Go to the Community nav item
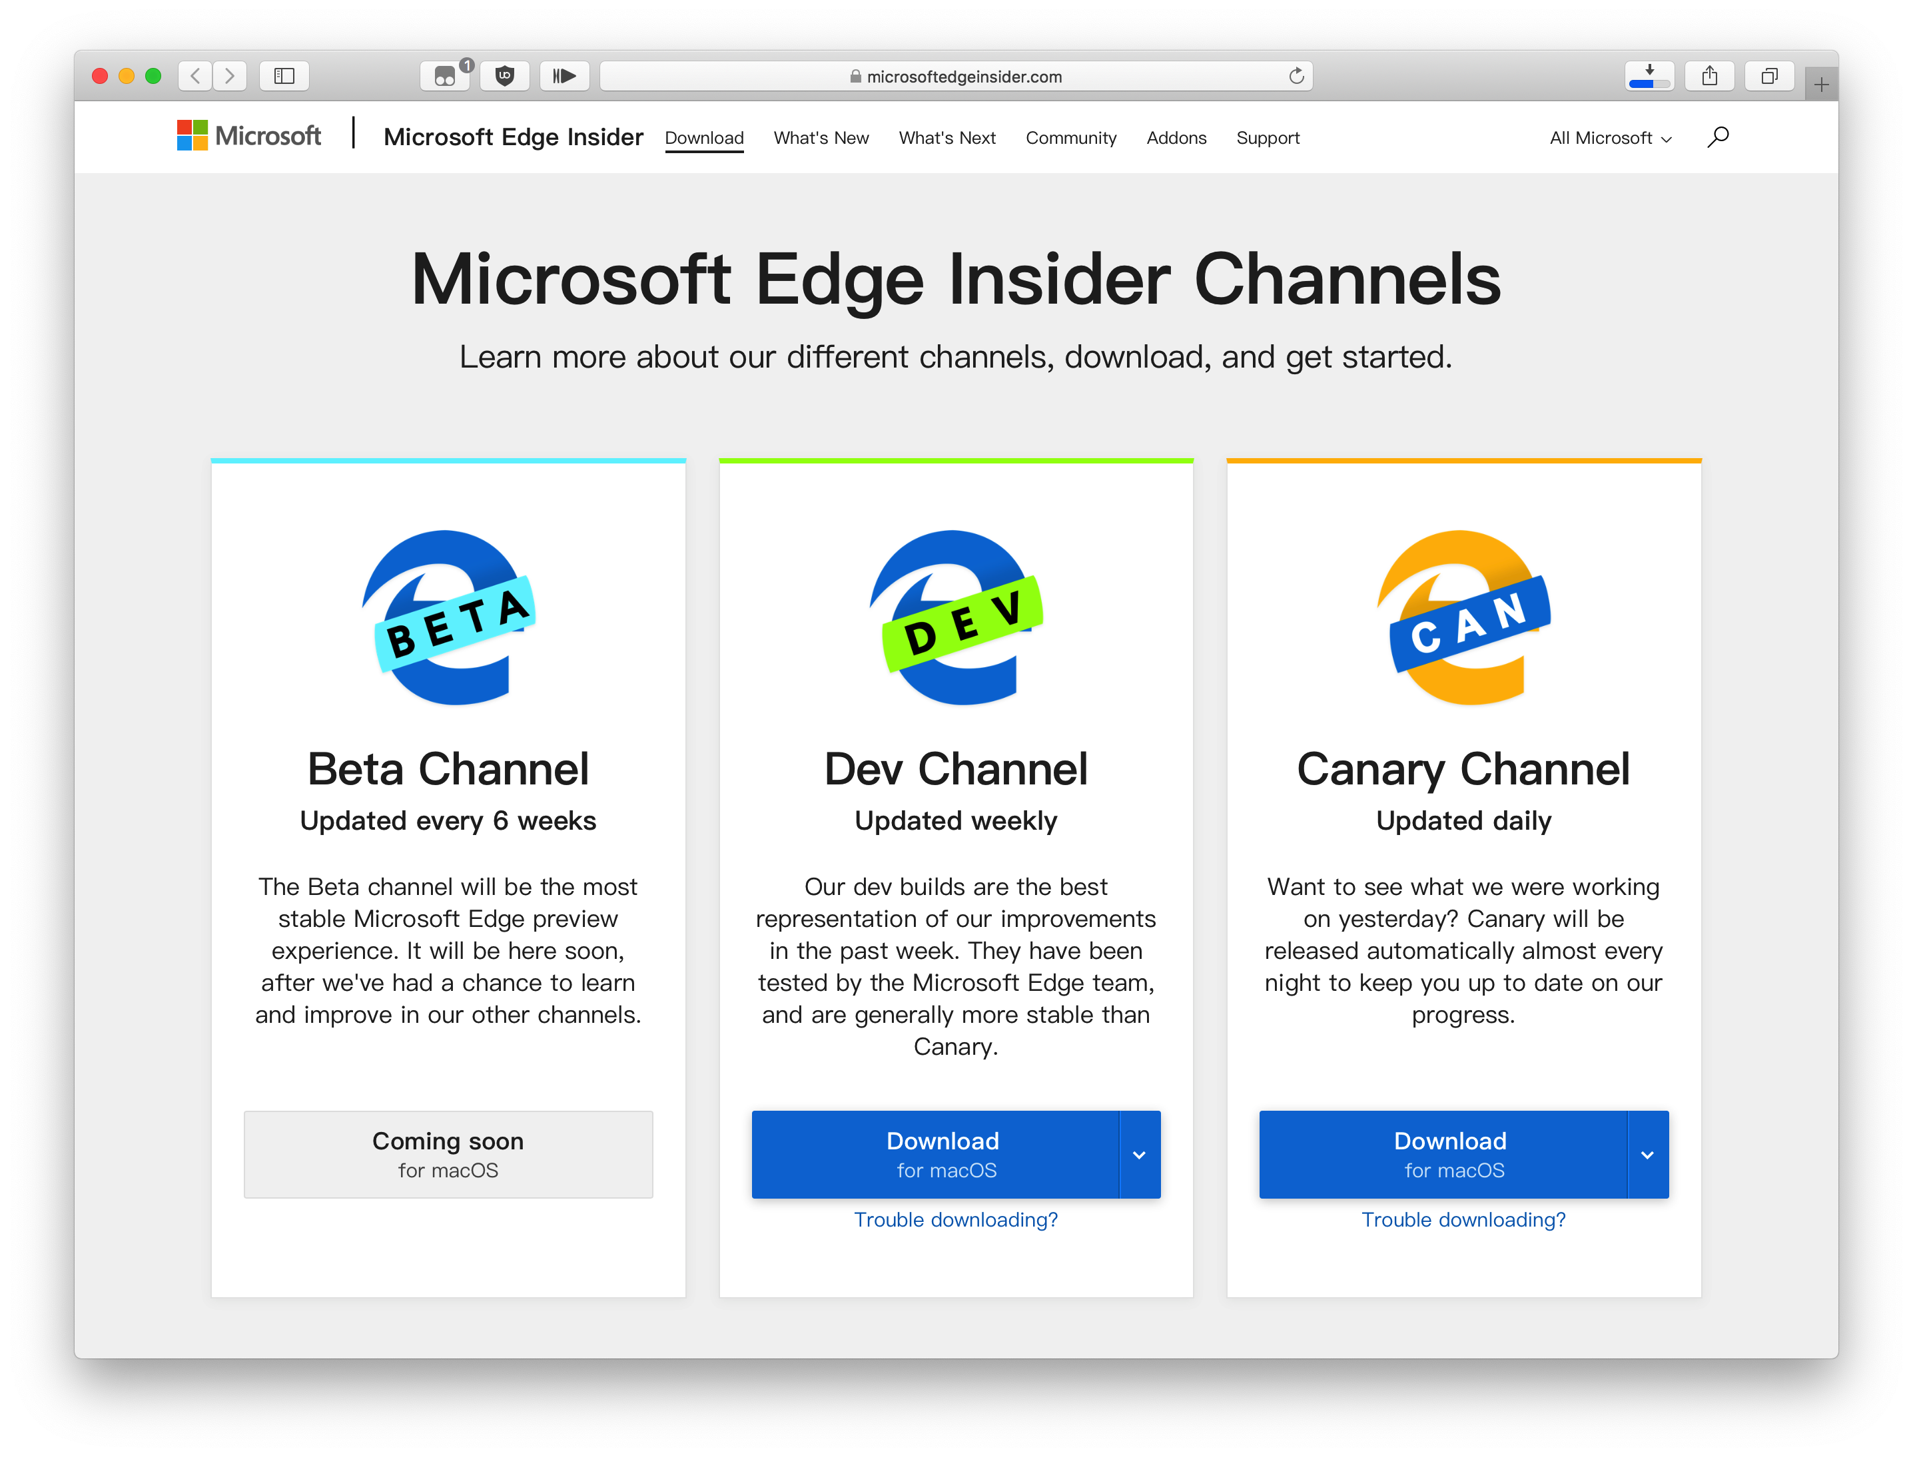The height and width of the screenshot is (1457, 1913). point(1070,138)
